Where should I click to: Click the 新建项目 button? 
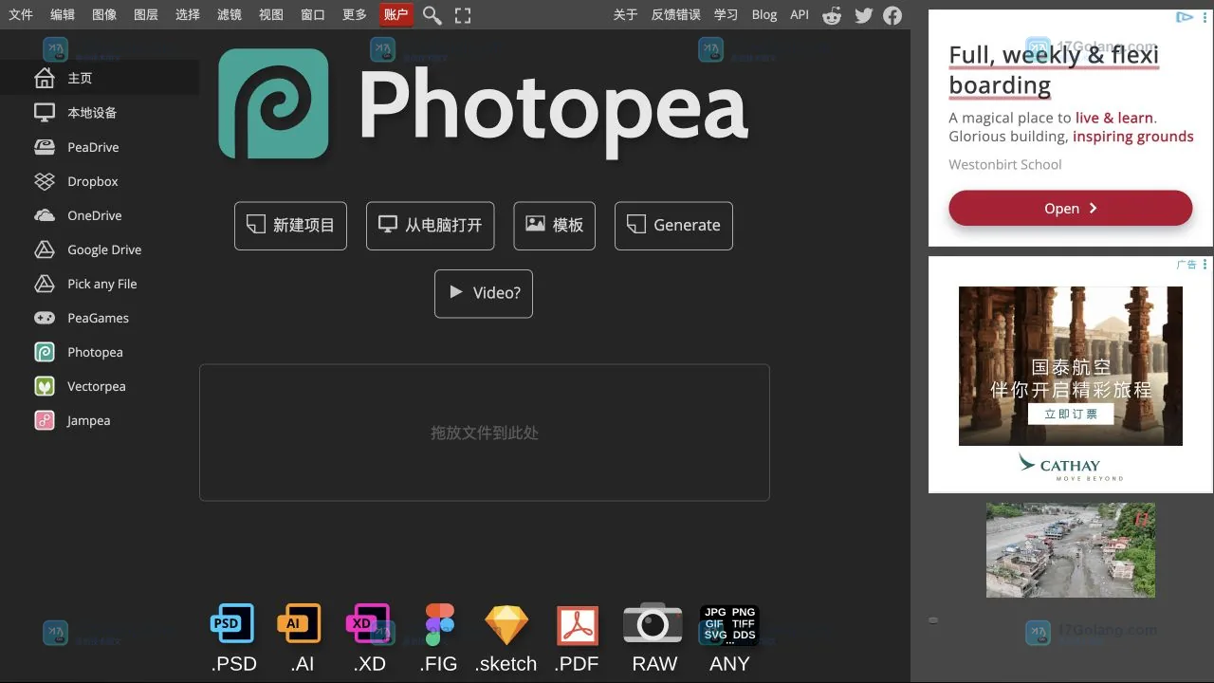[290, 226]
